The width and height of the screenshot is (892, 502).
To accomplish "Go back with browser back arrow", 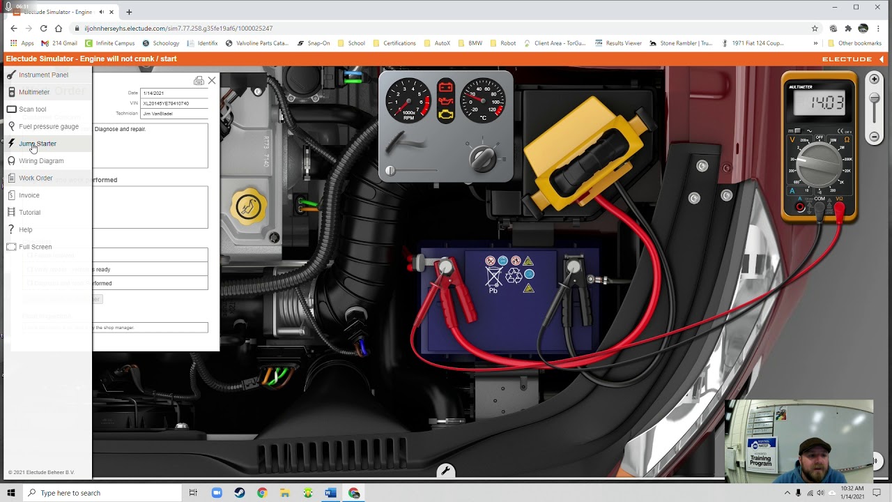I will [13, 29].
